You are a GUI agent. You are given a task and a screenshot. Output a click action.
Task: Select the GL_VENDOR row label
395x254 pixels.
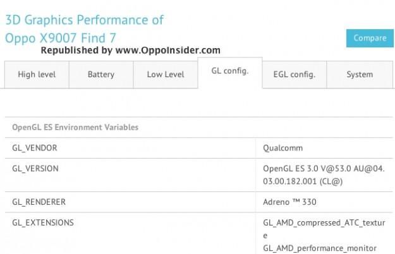pyautogui.click(x=35, y=148)
